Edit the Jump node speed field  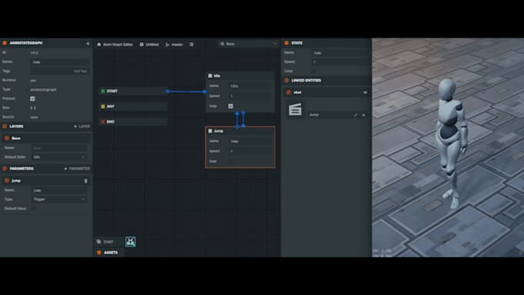tap(250, 151)
